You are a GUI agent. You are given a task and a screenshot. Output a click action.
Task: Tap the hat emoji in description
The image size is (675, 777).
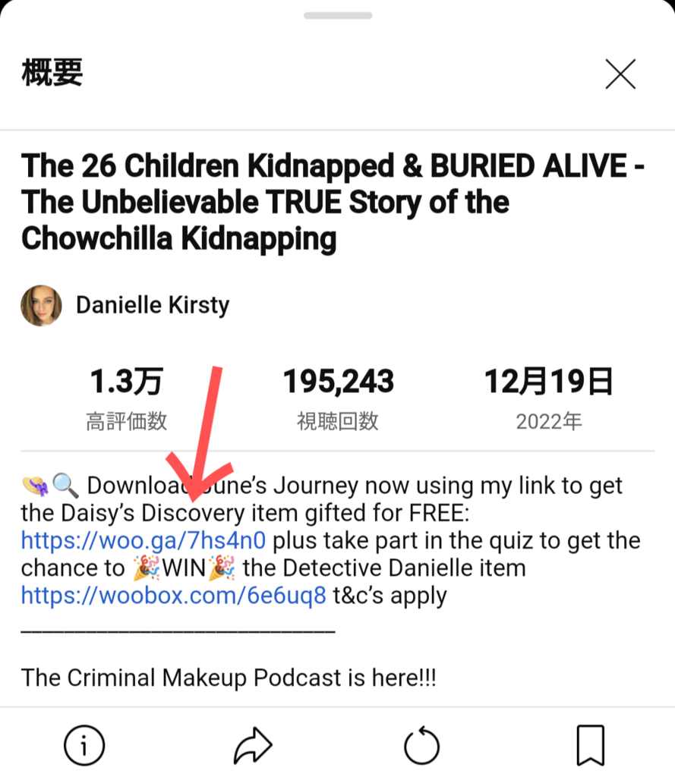tap(36, 486)
